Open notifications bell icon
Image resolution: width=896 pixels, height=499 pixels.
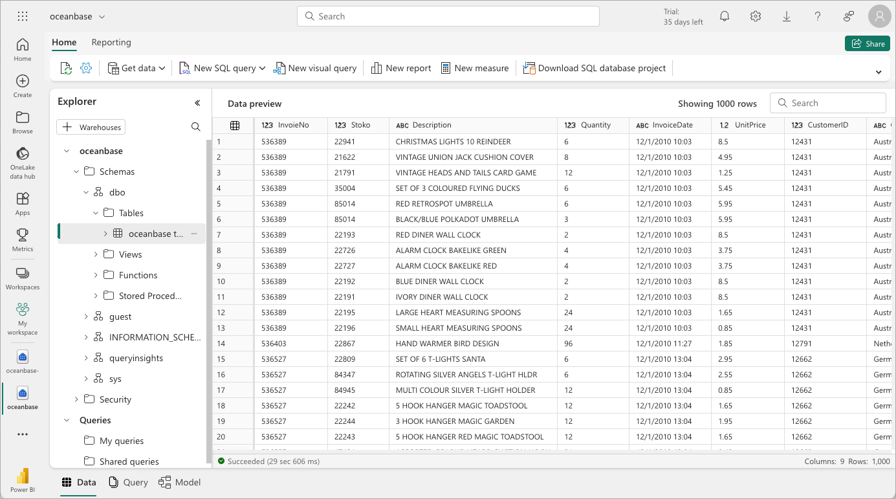(x=725, y=17)
